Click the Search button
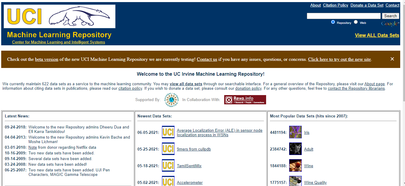The image size is (405, 186). (x=391, y=16)
